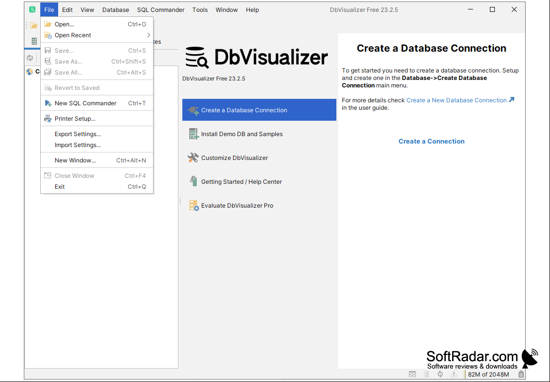
Task: Click the Save All stacked floppy icon
Action: point(48,72)
